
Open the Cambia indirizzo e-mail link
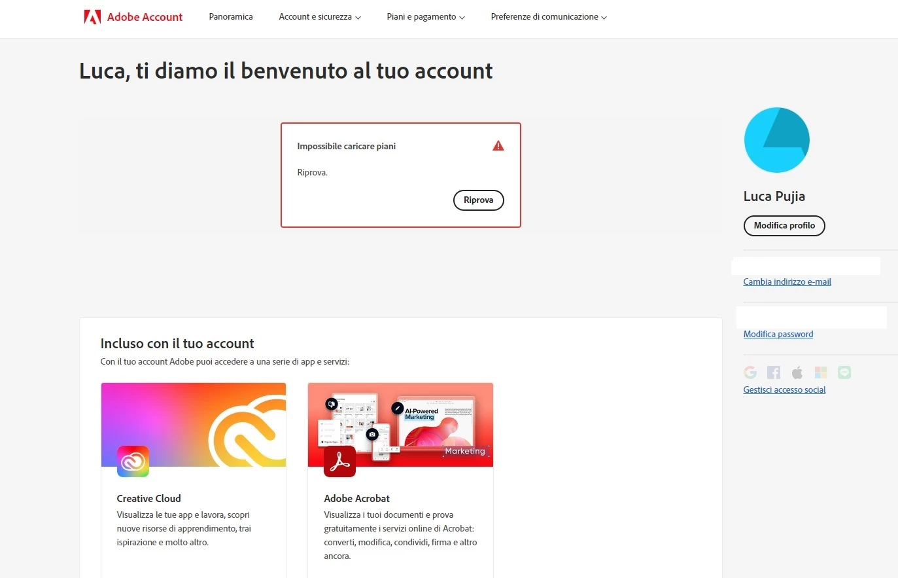(x=787, y=282)
